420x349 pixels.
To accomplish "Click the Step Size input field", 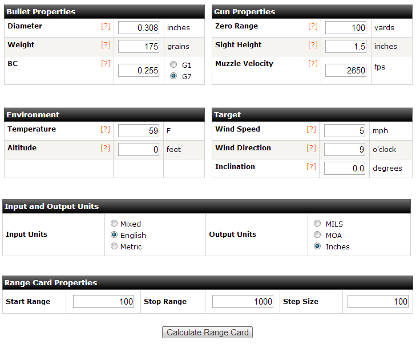I will click(x=378, y=302).
